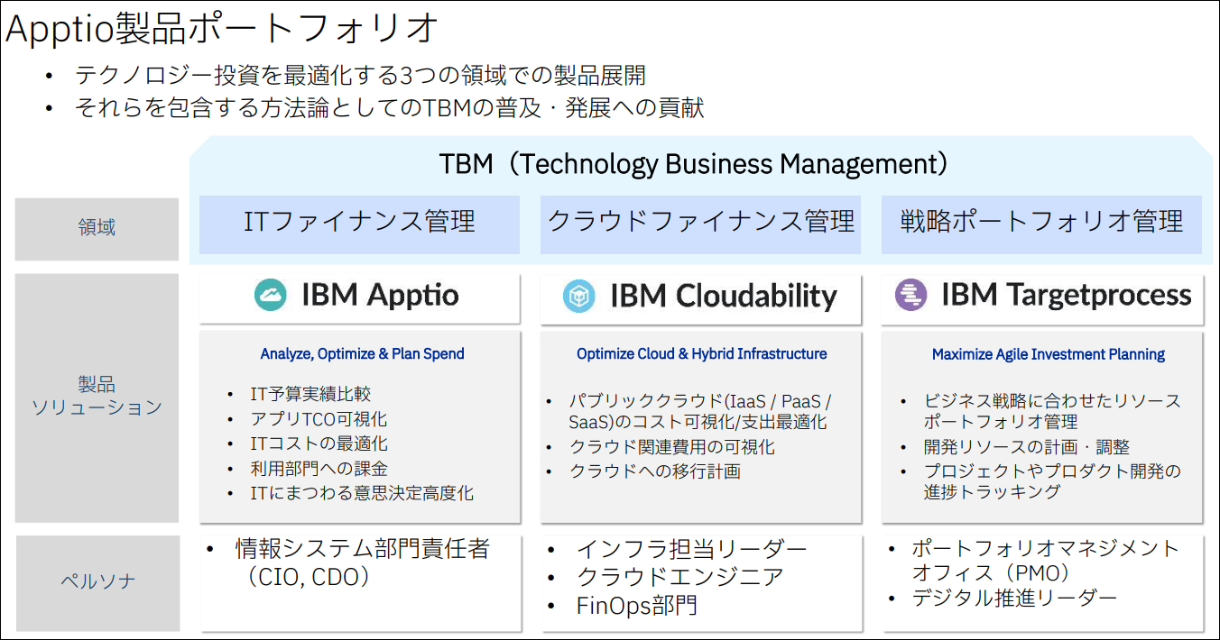
Task: Select the クラウドへの移行計画 bullet item
Action: pyautogui.click(x=654, y=471)
